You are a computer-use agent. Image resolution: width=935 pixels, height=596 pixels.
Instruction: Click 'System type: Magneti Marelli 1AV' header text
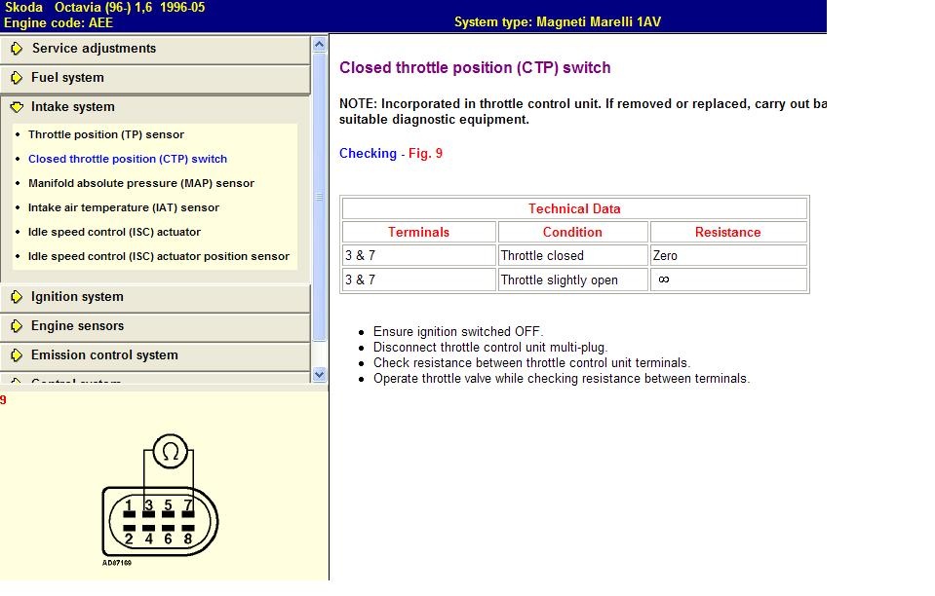[558, 22]
